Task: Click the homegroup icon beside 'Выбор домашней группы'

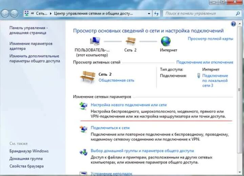Action: click(83, 152)
